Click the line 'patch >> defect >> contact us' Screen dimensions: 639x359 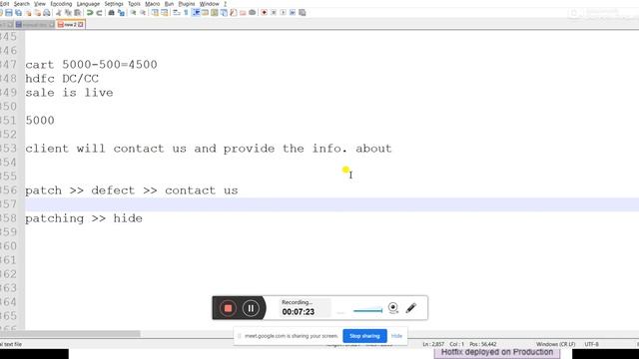pyautogui.click(x=132, y=190)
